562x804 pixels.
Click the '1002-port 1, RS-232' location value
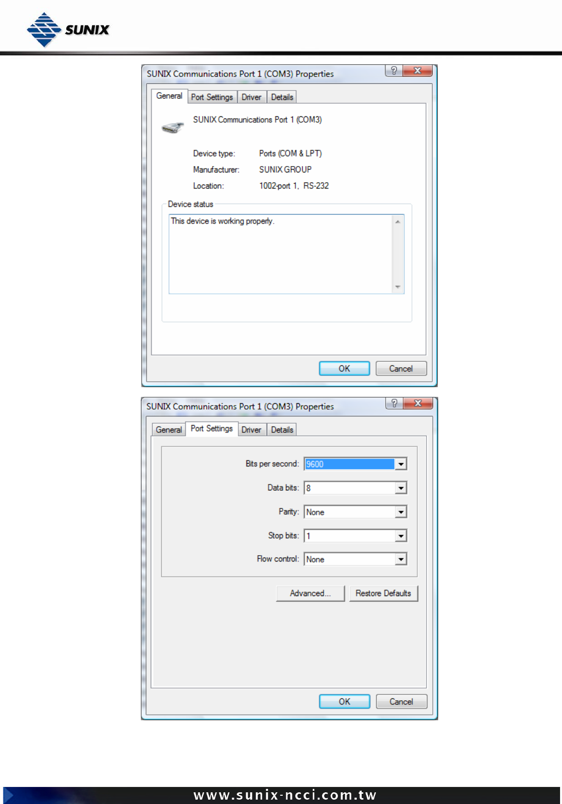294,186
